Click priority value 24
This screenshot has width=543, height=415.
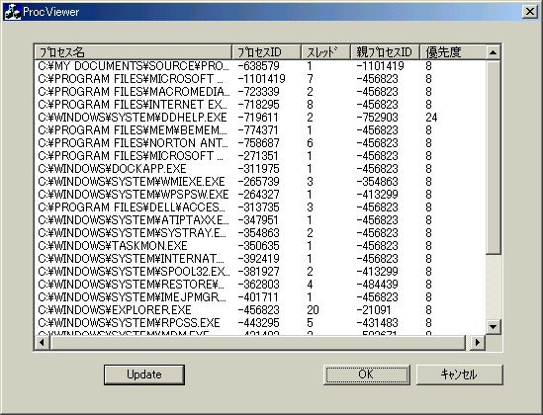(431, 118)
